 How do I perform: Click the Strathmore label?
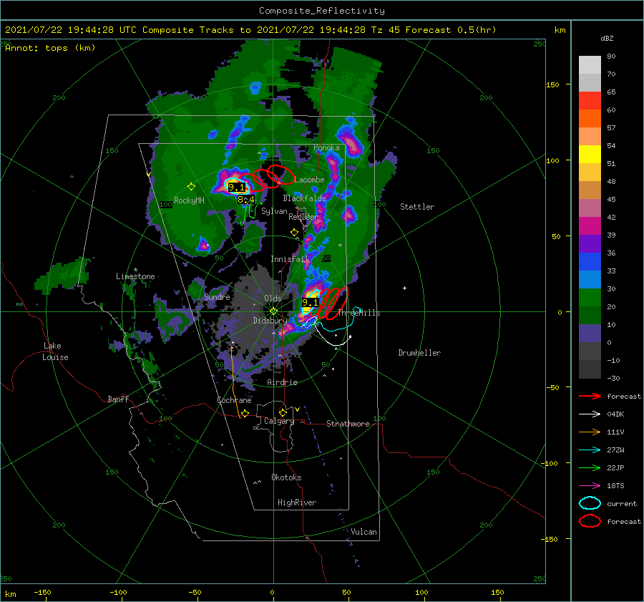point(348,424)
